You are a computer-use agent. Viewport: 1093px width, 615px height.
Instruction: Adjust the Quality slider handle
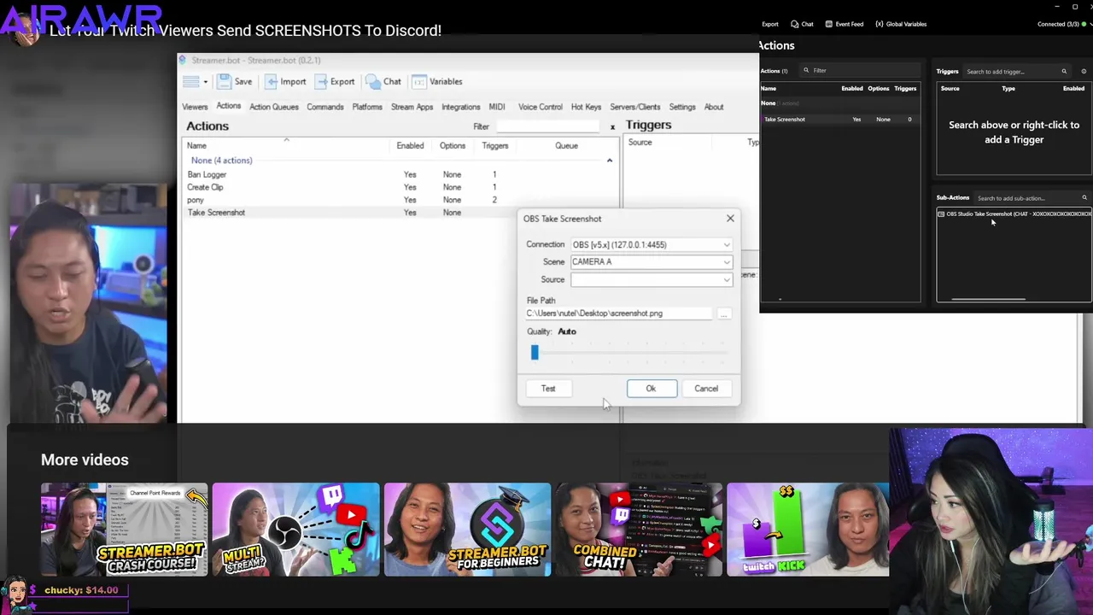click(x=535, y=353)
